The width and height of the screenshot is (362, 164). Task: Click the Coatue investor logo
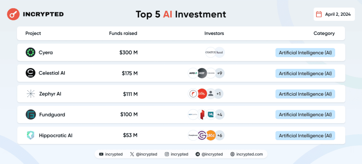(210, 52)
